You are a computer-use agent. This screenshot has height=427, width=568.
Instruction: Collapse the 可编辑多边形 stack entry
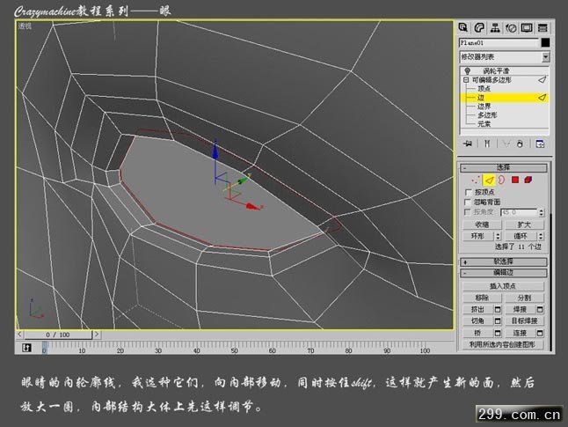click(x=466, y=80)
